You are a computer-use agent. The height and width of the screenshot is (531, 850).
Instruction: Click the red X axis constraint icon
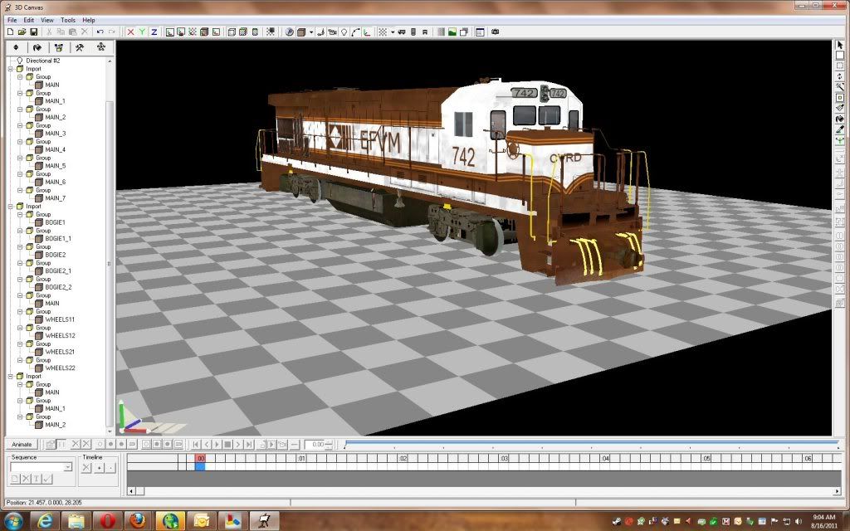coord(130,32)
